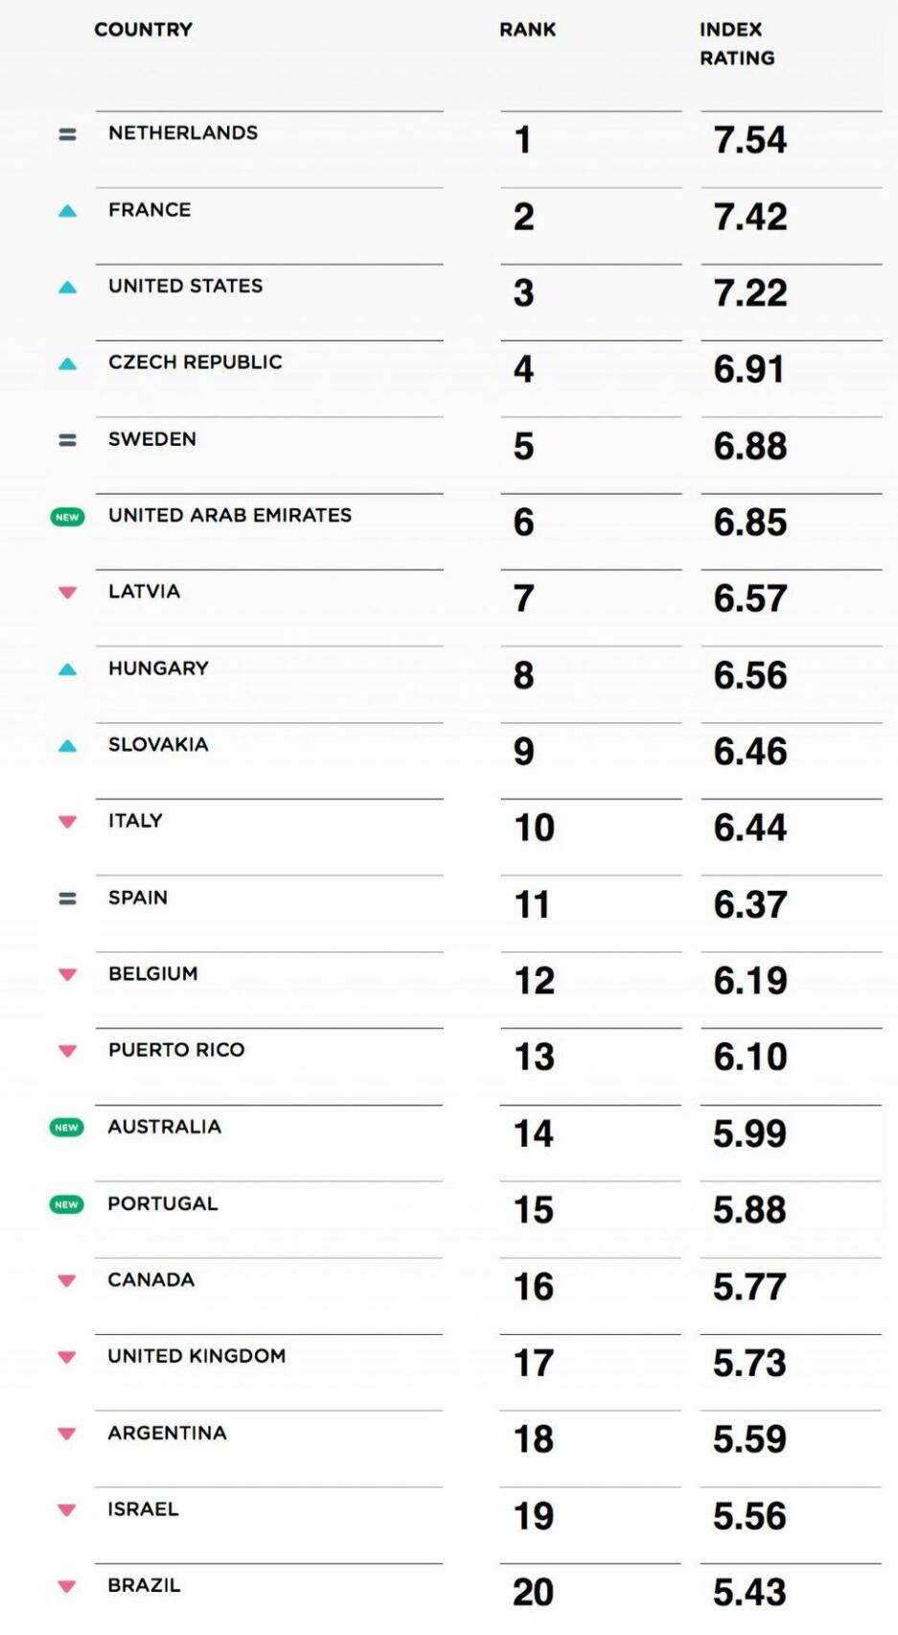The width and height of the screenshot is (898, 1635).
Task: Click the blue up arrow beside France
Action: pyautogui.click(x=67, y=211)
